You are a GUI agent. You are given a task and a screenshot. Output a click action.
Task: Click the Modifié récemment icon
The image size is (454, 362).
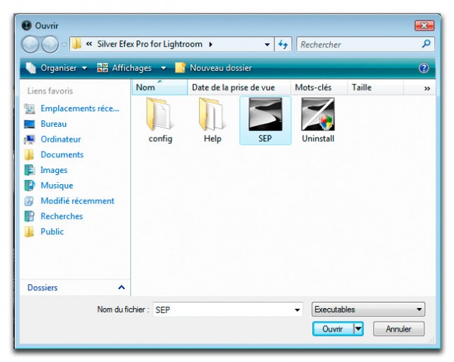tap(29, 200)
